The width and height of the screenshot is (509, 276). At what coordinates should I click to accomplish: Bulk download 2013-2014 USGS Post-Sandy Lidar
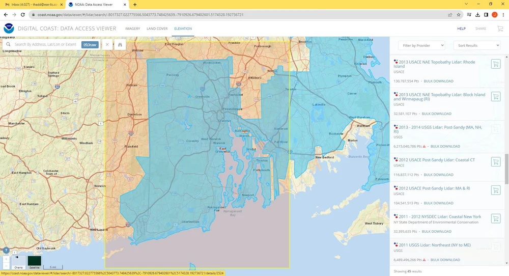(445, 146)
